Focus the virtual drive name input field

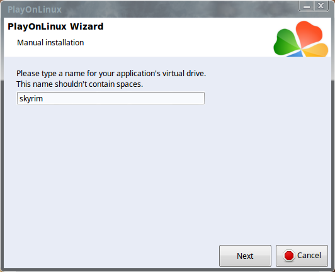[111, 98]
